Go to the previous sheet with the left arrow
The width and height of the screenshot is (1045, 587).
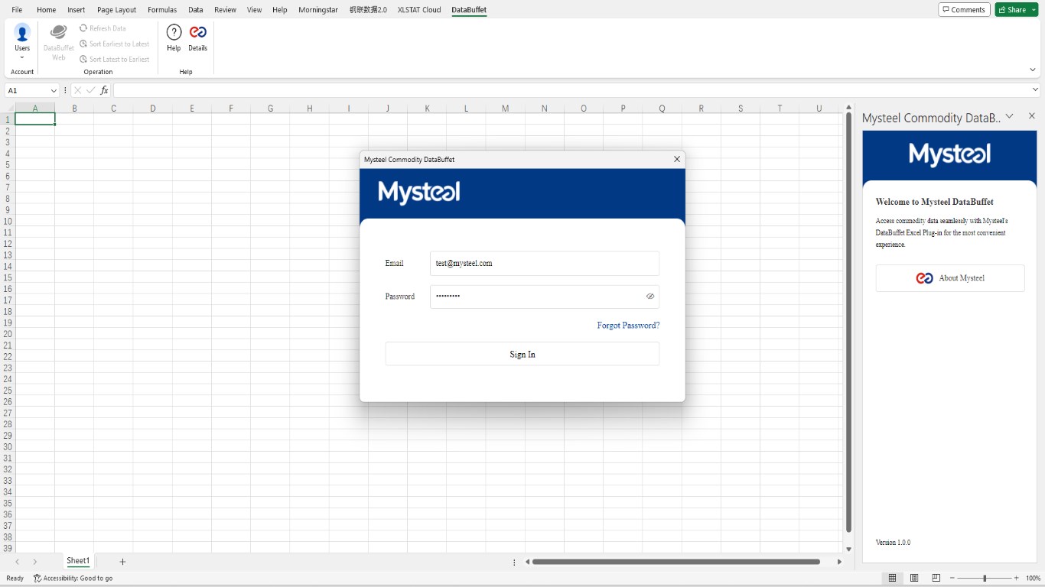tap(18, 562)
